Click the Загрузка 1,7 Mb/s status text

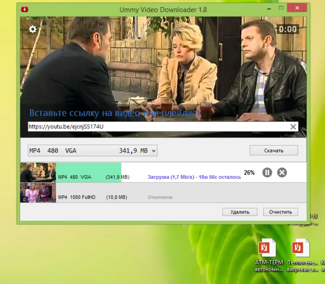coord(194,177)
